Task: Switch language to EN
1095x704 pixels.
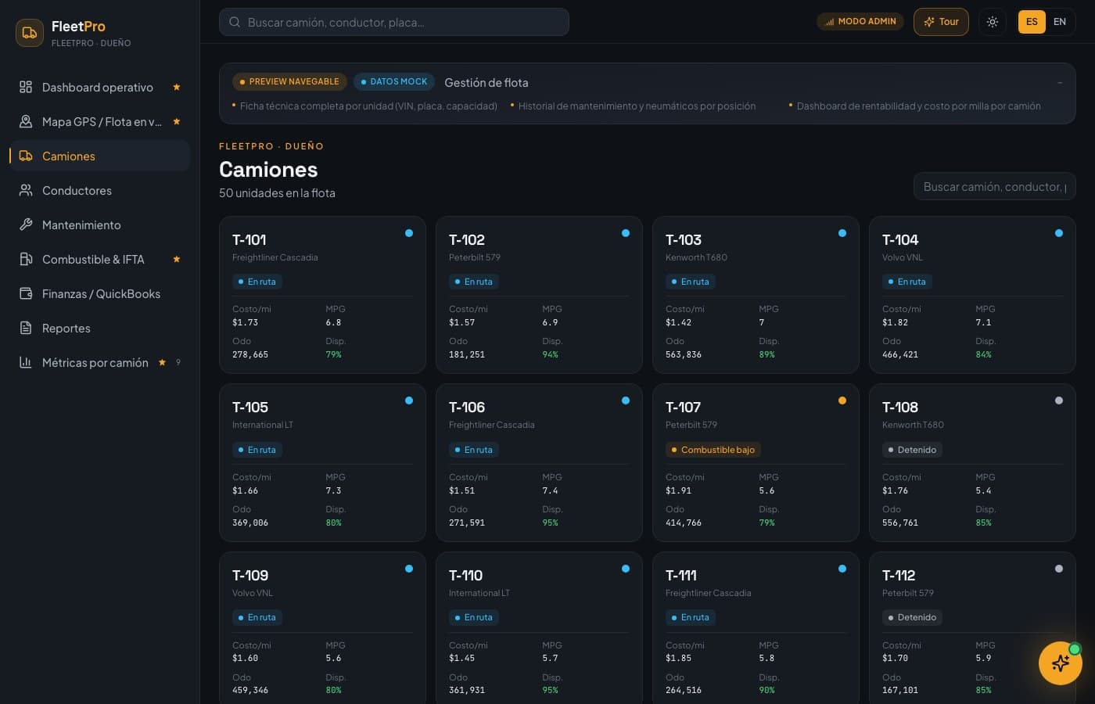Action: point(1060,22)
